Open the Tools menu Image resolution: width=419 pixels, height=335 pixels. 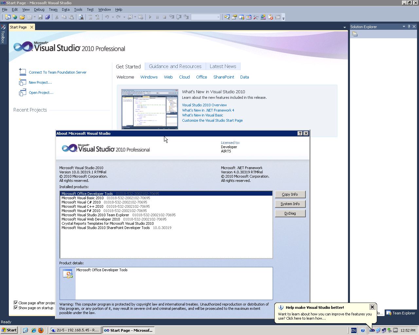click(x=78, y=9)
